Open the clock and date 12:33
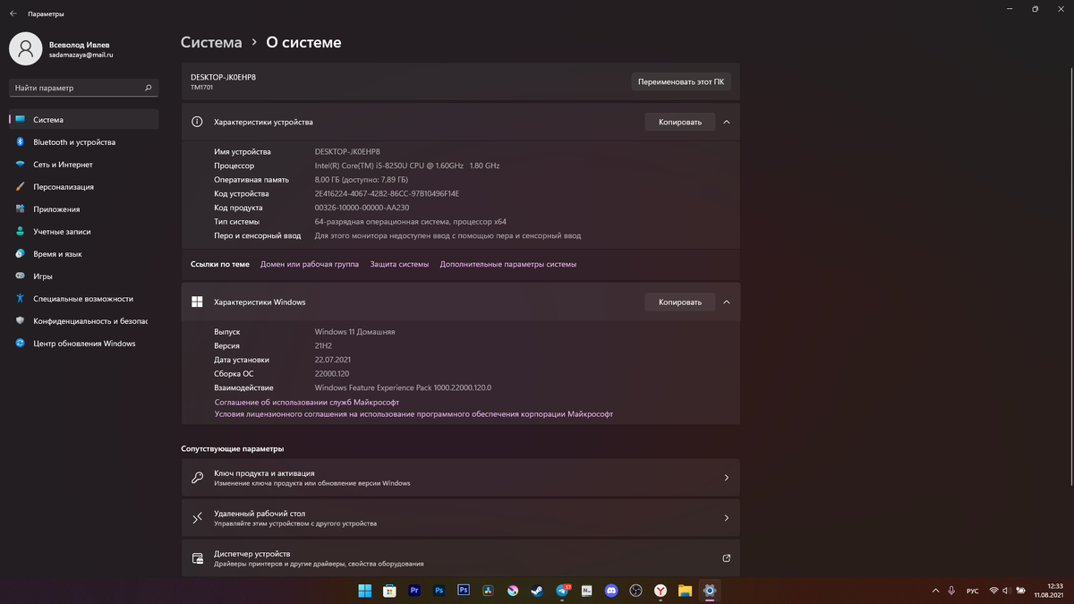Image resolution: width=1074 pixels, height=604 pixels. pyautogui.click(x=1048, y=591)
